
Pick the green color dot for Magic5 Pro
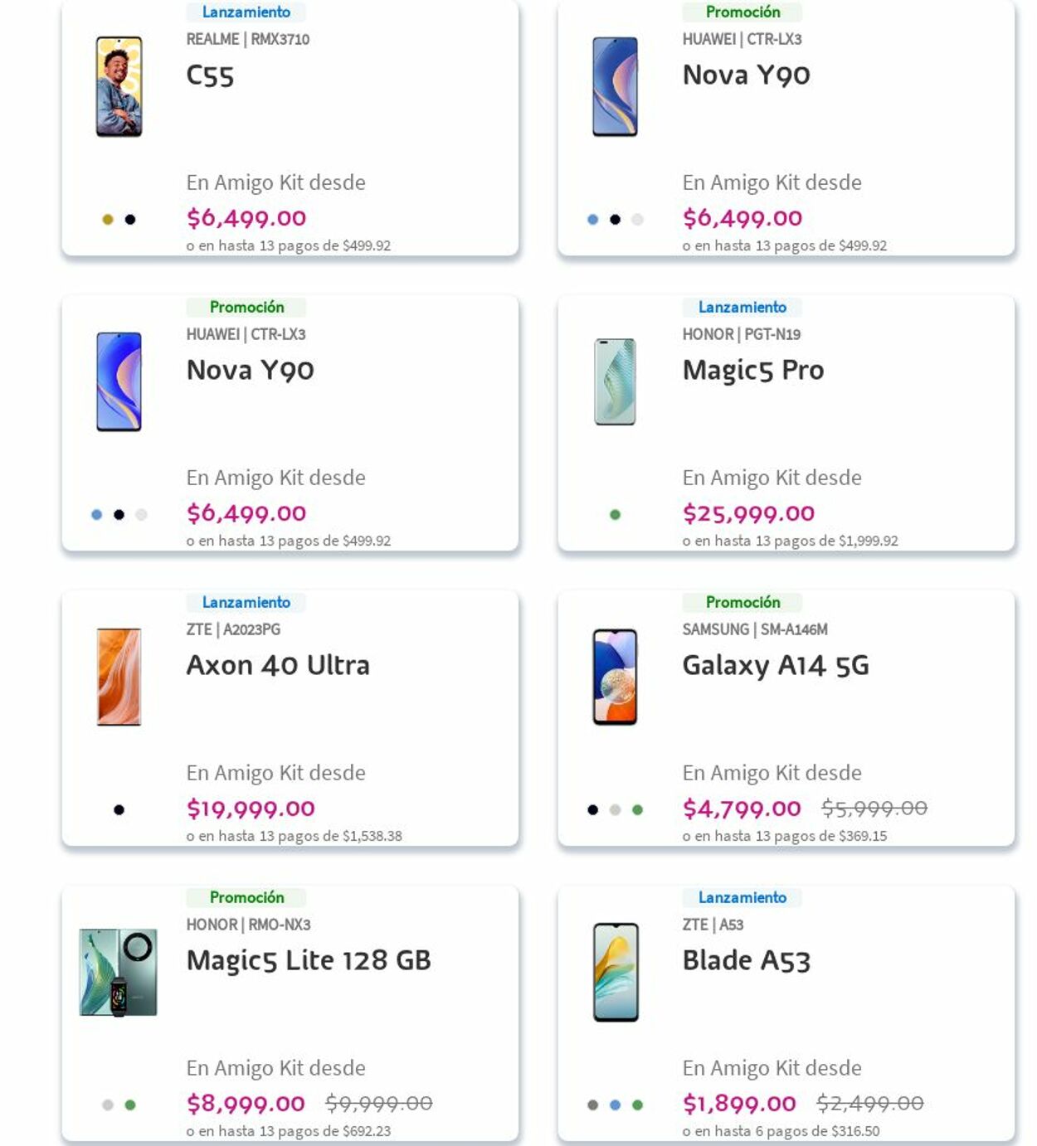click(x=615, y=515)
